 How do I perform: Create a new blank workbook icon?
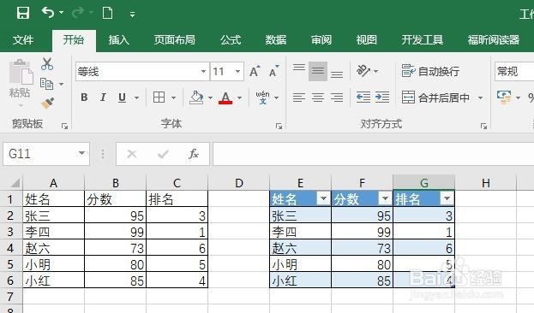108,13
